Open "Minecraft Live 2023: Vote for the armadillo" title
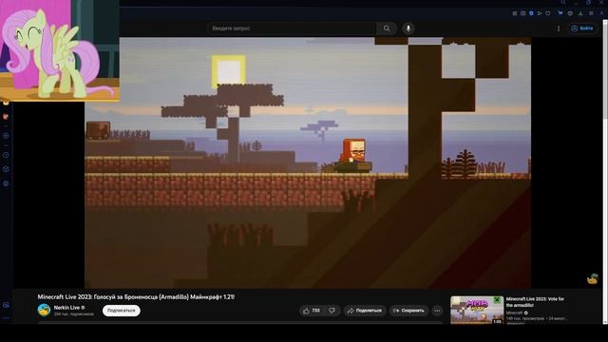This screenshot has height=342, width=608. 535,302
